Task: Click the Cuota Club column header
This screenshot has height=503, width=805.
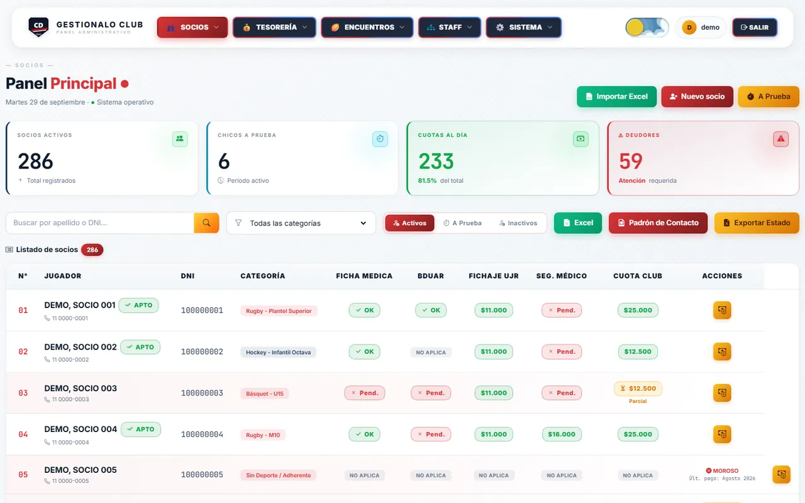Action: coord(638,275)
